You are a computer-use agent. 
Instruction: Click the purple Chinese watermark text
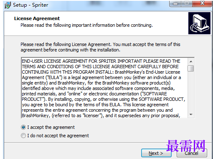(186, 146)
